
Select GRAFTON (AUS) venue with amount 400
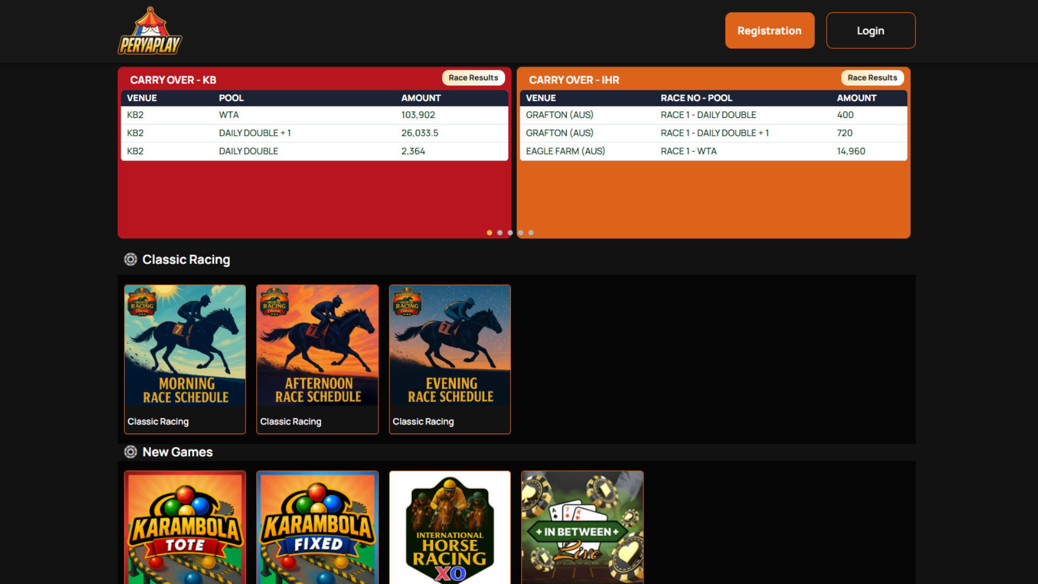[559, 115]
